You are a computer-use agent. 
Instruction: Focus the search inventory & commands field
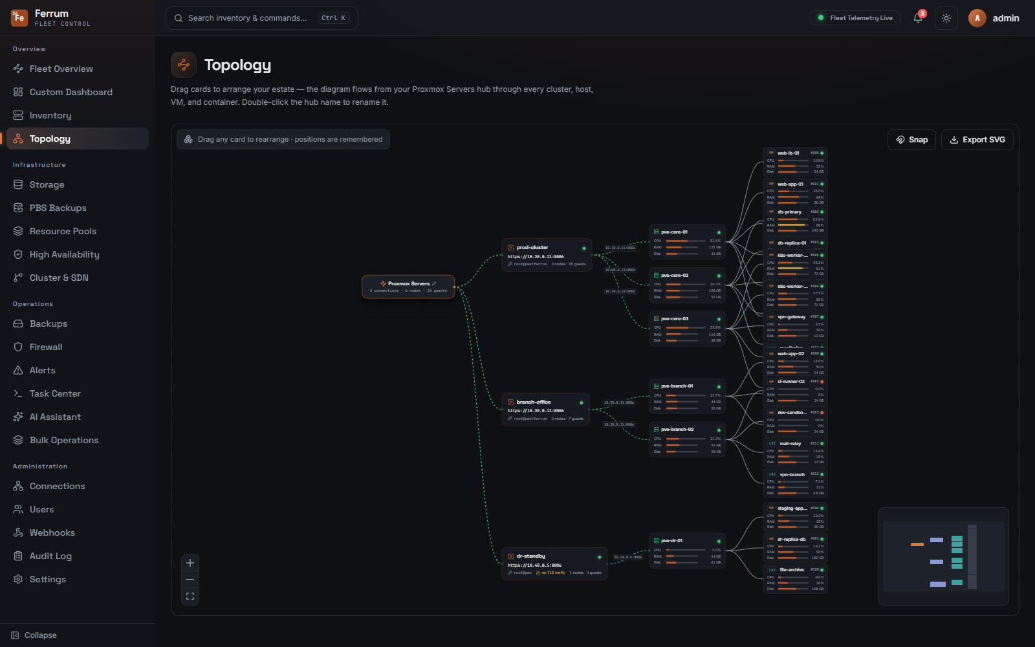tap(261, 18)
